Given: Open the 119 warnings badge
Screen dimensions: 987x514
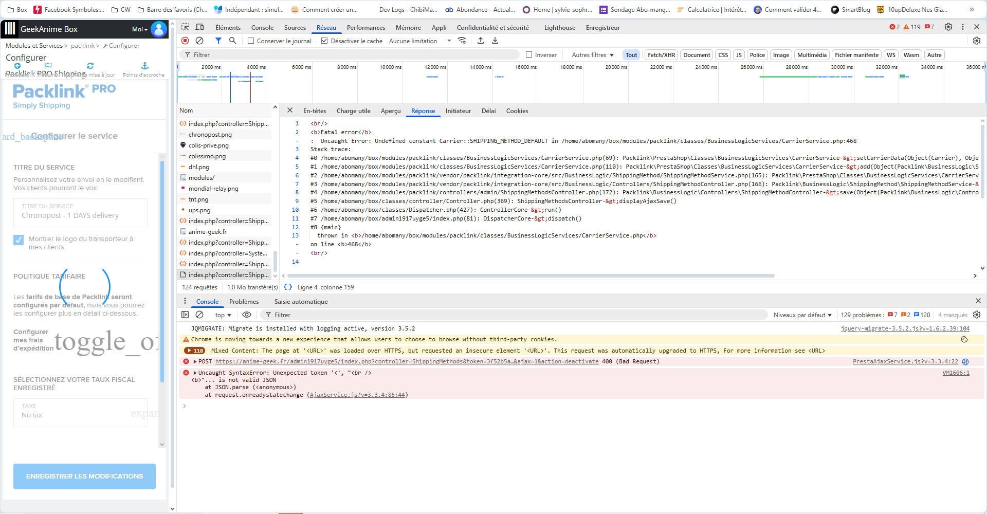Looking at the screenshot, I should (x=912, y=27).
